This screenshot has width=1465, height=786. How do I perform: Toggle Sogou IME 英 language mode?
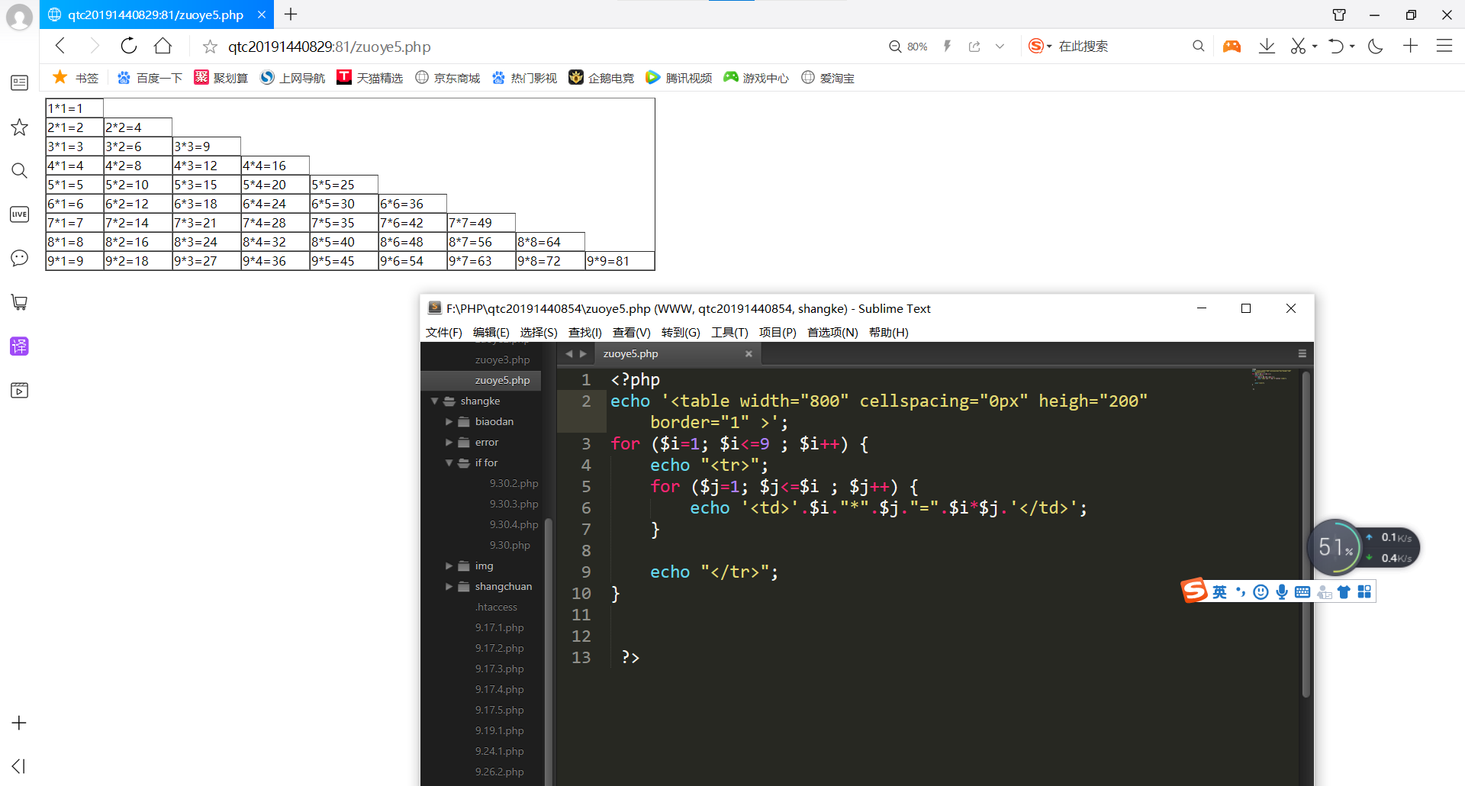tap(1219, 592)
